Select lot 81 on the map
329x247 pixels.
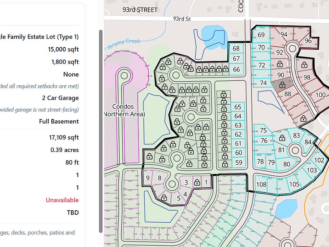[x=281, y=150]
